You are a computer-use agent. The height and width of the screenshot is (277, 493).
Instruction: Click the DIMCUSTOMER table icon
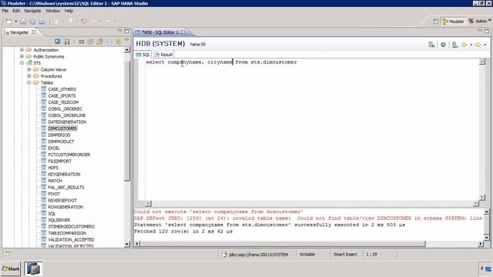pyautogui.click(x=44, y=128)
